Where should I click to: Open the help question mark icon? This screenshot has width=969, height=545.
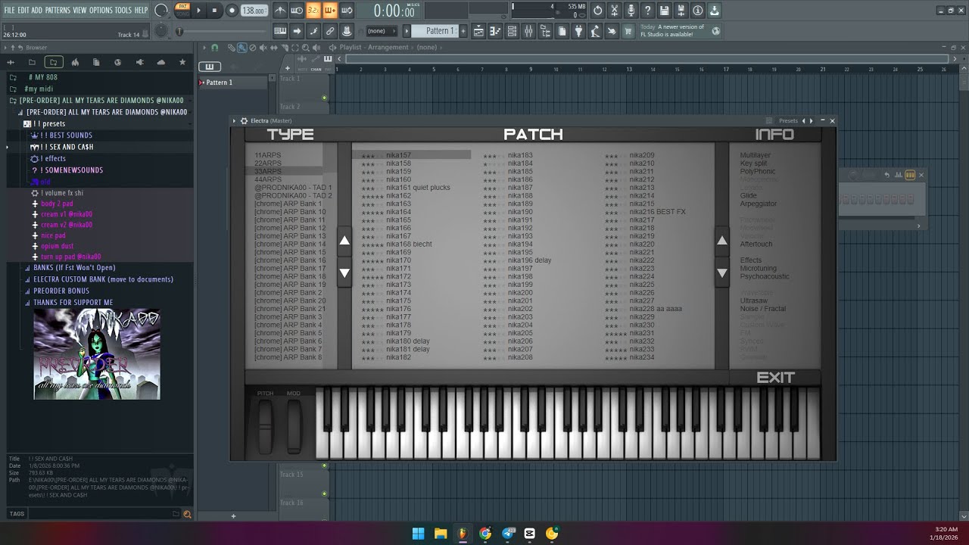point(648,11)
